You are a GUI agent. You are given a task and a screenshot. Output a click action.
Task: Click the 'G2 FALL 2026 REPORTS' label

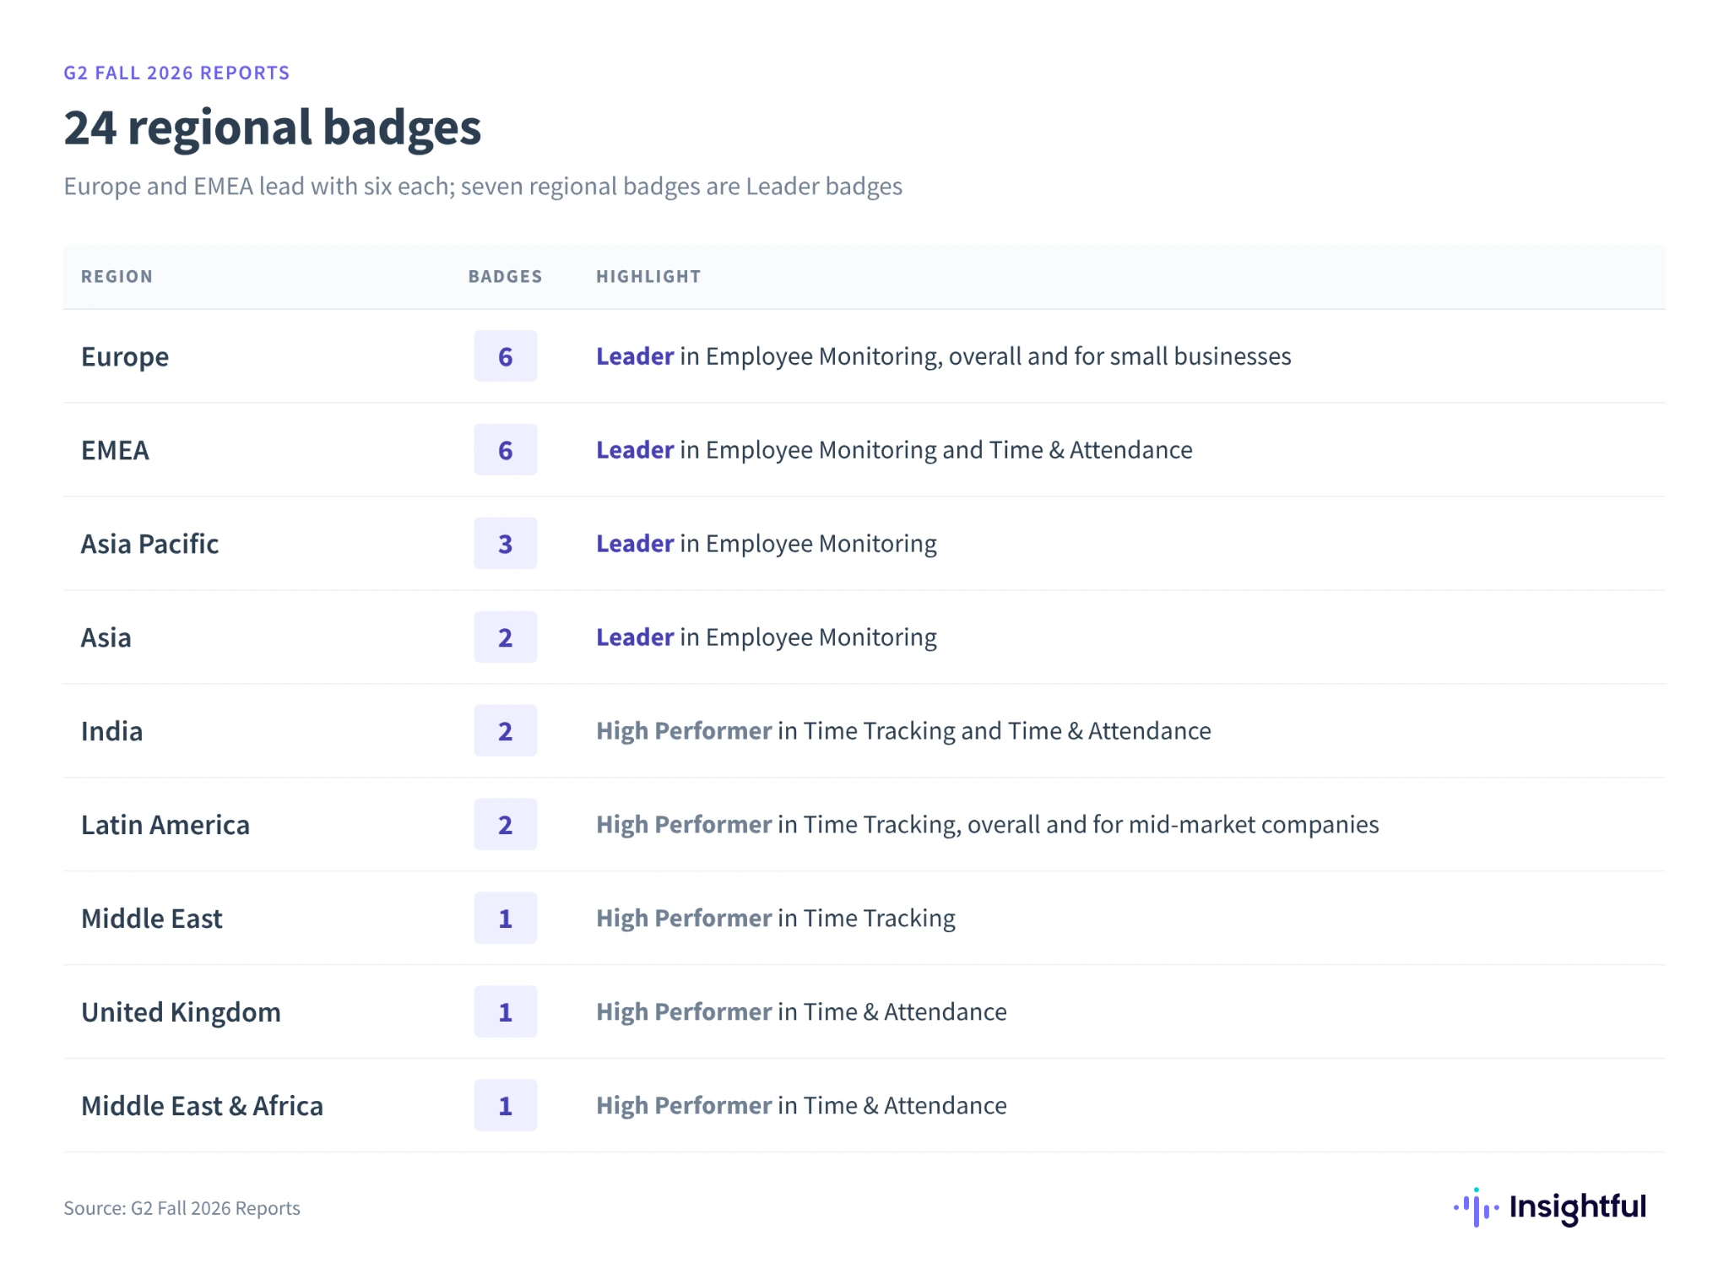click(x=176, y=73)
